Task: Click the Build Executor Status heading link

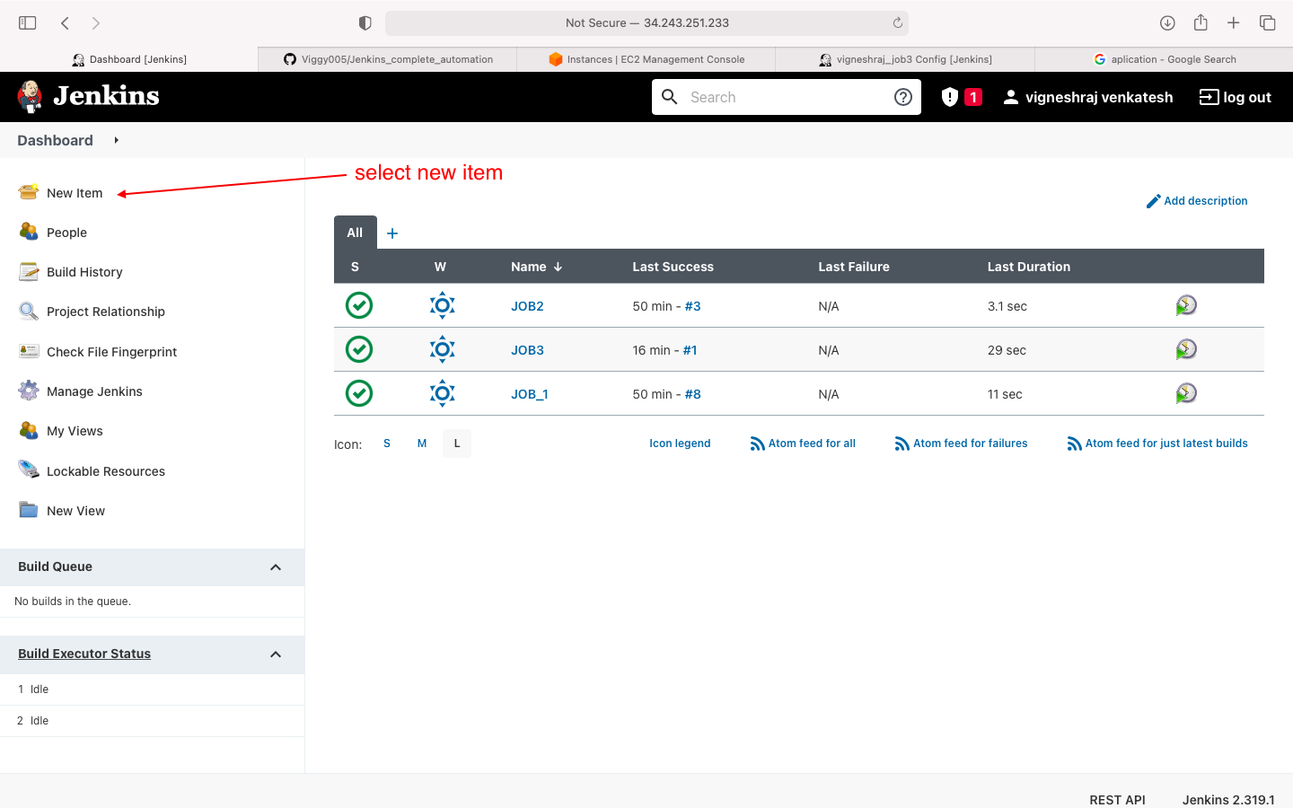Action: pos(84,654)
